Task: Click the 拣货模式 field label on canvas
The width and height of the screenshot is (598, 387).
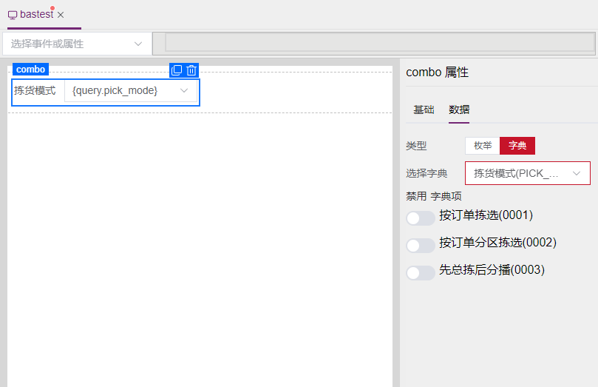Action: tap(35, 90)
